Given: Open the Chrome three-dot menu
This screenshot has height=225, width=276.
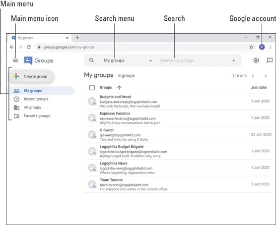Looking at the screenshot, I should [271, 47].
